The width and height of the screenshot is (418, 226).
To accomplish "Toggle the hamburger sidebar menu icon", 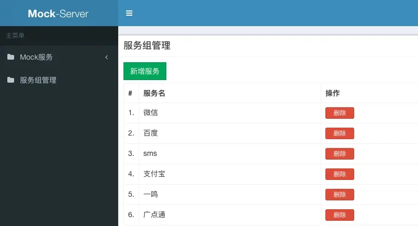I will tap(129, 13).
